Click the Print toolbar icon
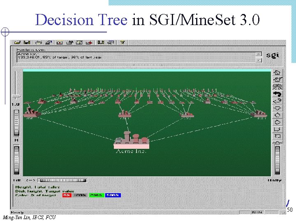This screenshot has height=222, width=296. pyautogui.click(x=39, y=42)
